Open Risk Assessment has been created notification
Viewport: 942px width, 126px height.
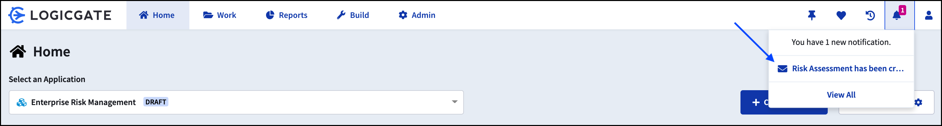click(x=841, y=69)
